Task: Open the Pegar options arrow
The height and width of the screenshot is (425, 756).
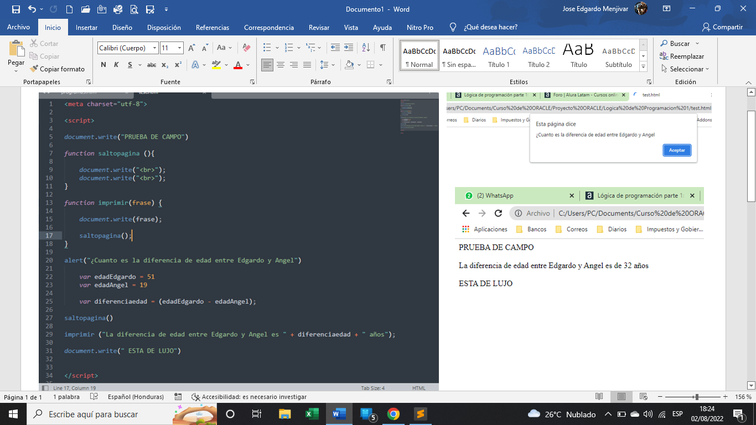Action: point(16,71)
